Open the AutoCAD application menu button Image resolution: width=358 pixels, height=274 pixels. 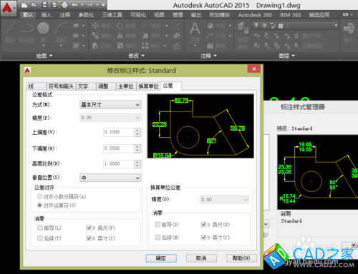[9, 8]
